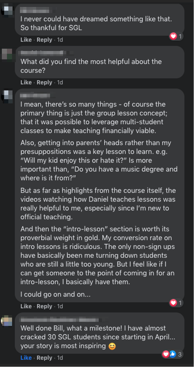Open the 1d timestamp under the "most helpful" question

pos(60,82)
